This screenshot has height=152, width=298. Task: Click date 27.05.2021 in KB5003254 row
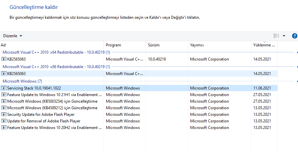262,101
